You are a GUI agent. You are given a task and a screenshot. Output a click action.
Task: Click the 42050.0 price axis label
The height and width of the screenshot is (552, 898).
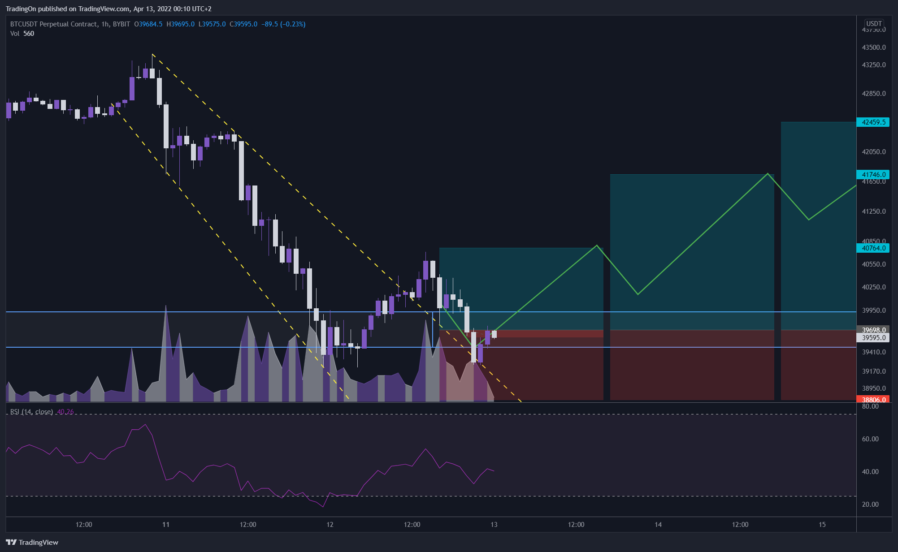874,152
